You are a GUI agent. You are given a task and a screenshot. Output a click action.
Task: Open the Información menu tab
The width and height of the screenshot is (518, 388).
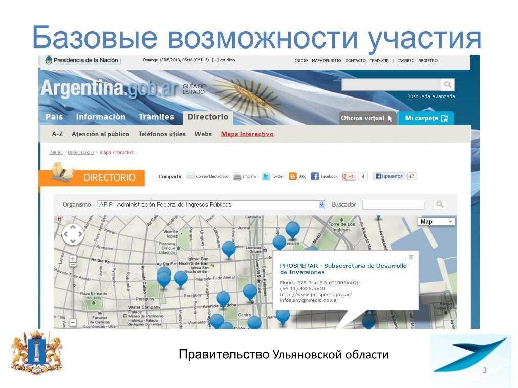pyautogui.click(x=101, y=117)
